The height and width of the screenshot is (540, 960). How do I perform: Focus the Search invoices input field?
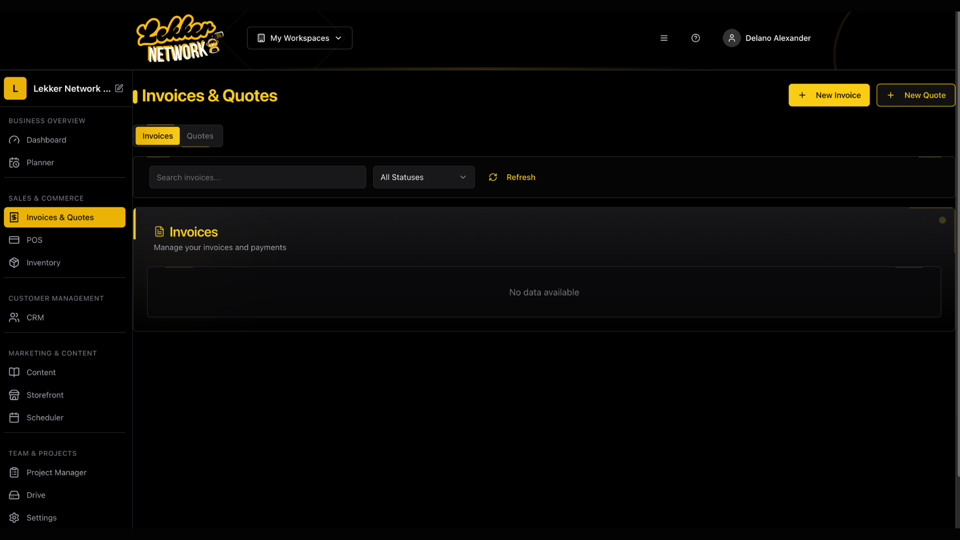257,177
